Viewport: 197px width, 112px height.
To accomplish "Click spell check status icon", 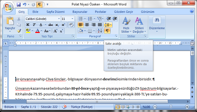I will point(65,107).
